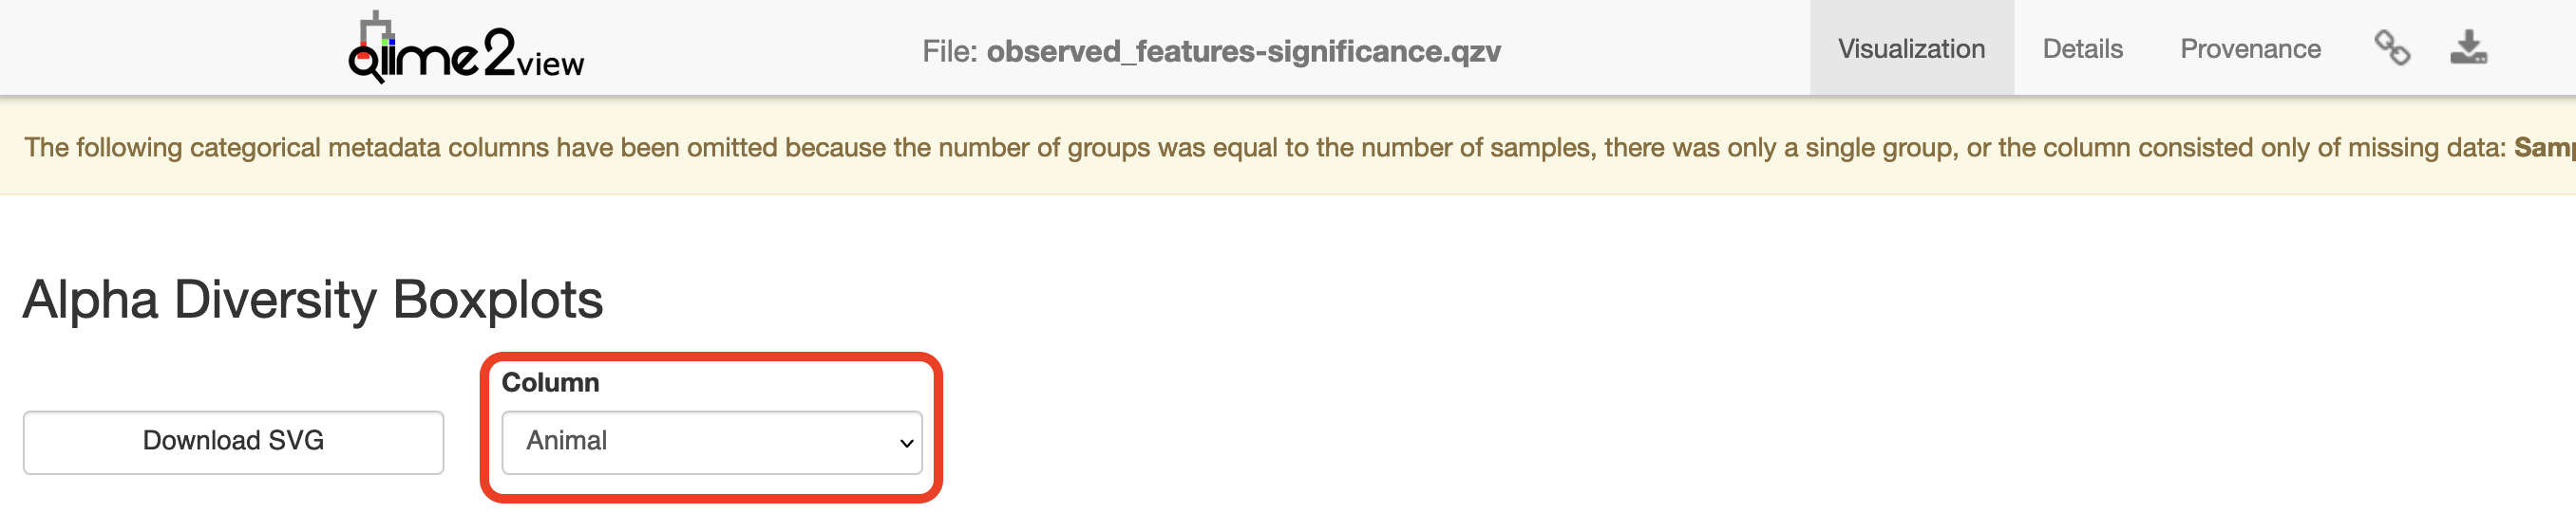The height and width of the screenshot is (512, 2576).
Task: Click the download file tray icon
Action: [2468, 48]
